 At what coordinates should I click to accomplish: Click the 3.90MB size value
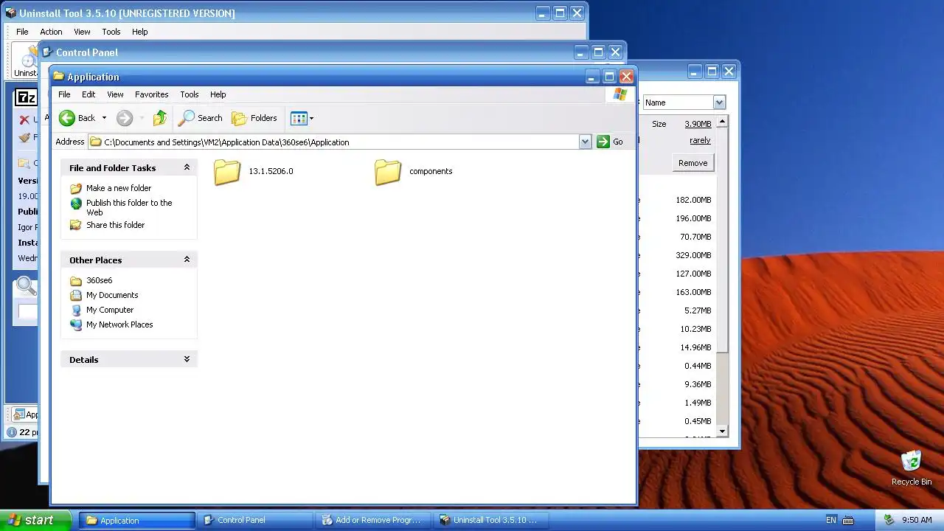698,124
